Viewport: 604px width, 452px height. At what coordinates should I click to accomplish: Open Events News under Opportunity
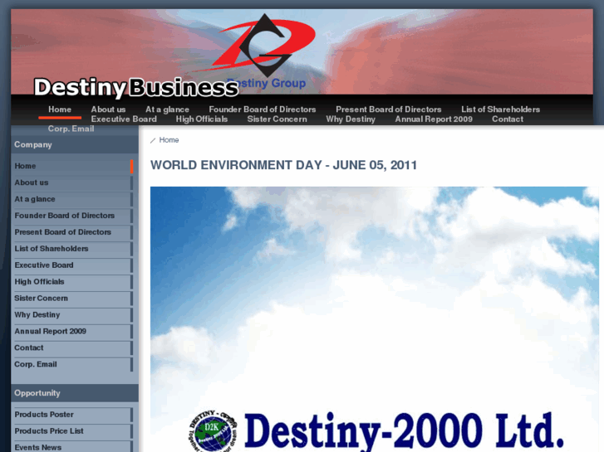[74, 447]
